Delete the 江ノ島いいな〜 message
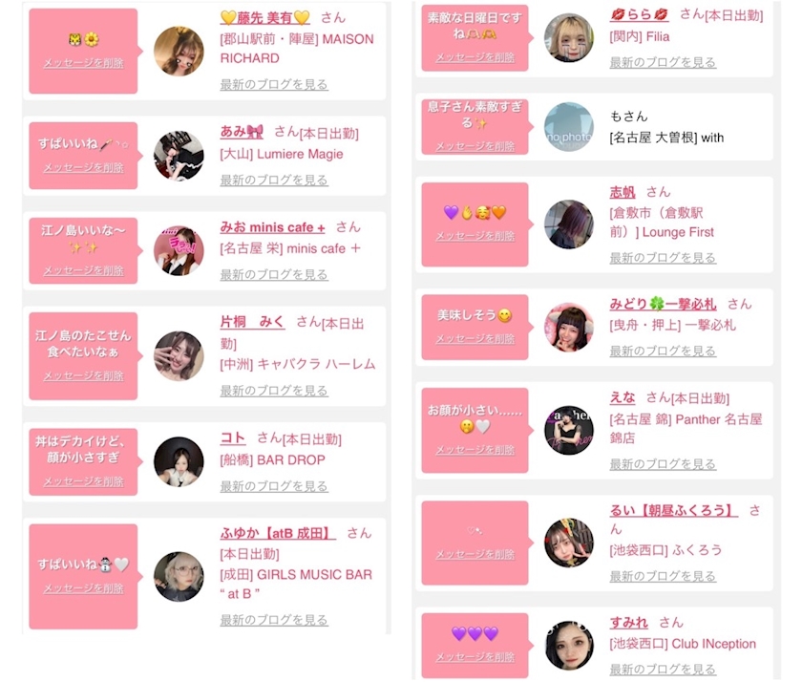Screen dimensions: 802x682 [83, 270]
